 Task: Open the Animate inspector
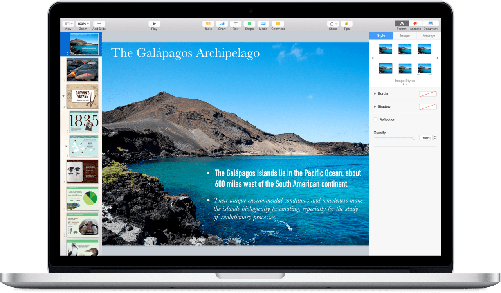[415, 24]
